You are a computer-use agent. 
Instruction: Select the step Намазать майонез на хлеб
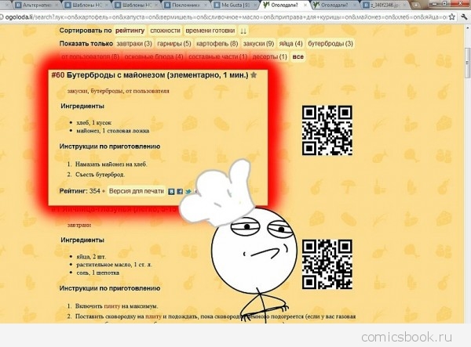pyautogui.click(x=111, y=164)
